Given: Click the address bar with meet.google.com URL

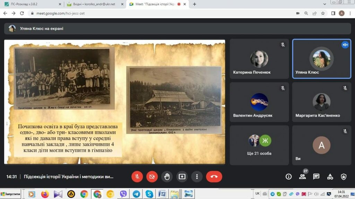Looking at the screenshot, I should click(156, 13).
